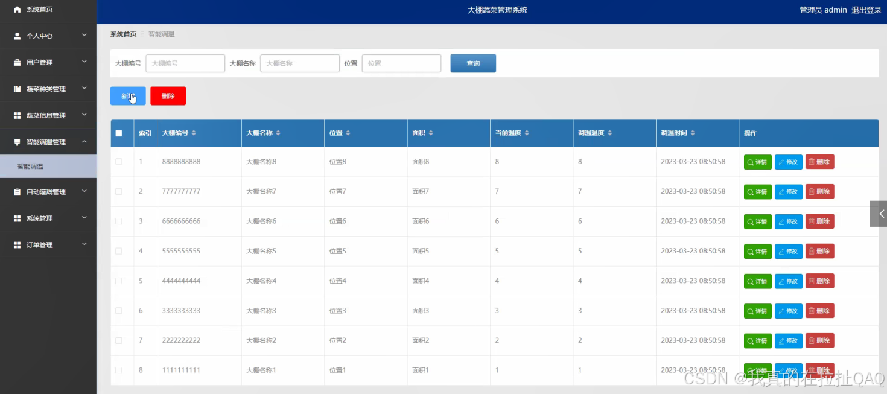Image resolution: width=887 pixels, height=394 pixels.
Task: Click the home icon beside 系统首页
Action: [x=17, y=10]
